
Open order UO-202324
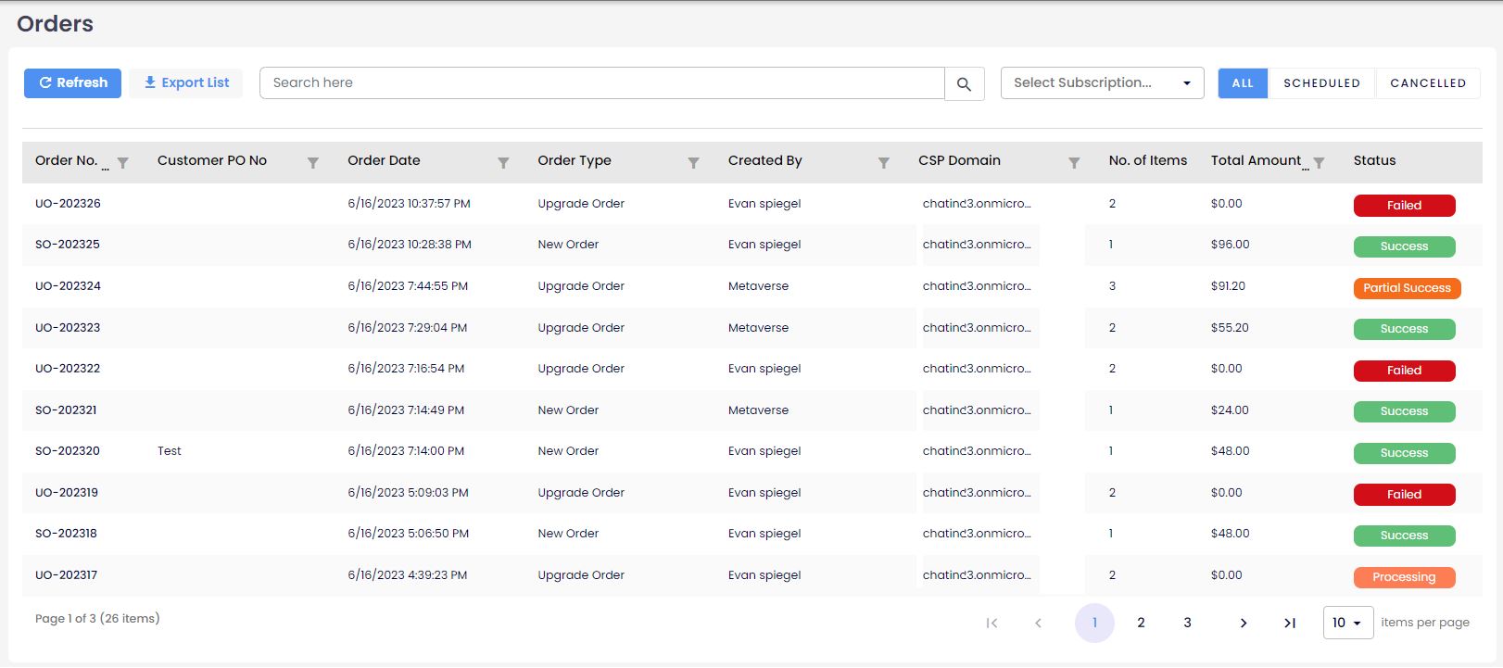(68, 286)
